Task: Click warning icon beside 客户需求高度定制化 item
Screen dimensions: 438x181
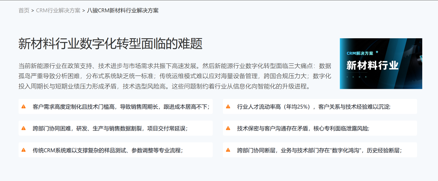Action: [24, 107]
